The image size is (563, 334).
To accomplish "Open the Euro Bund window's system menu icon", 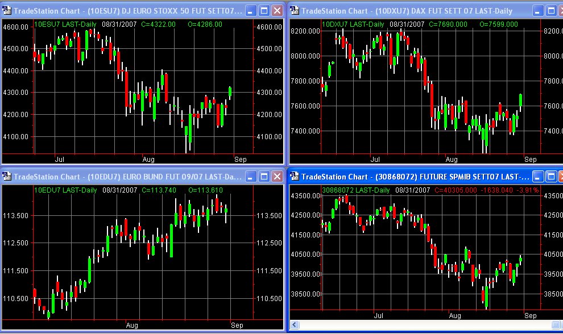I will coord(7,176).
